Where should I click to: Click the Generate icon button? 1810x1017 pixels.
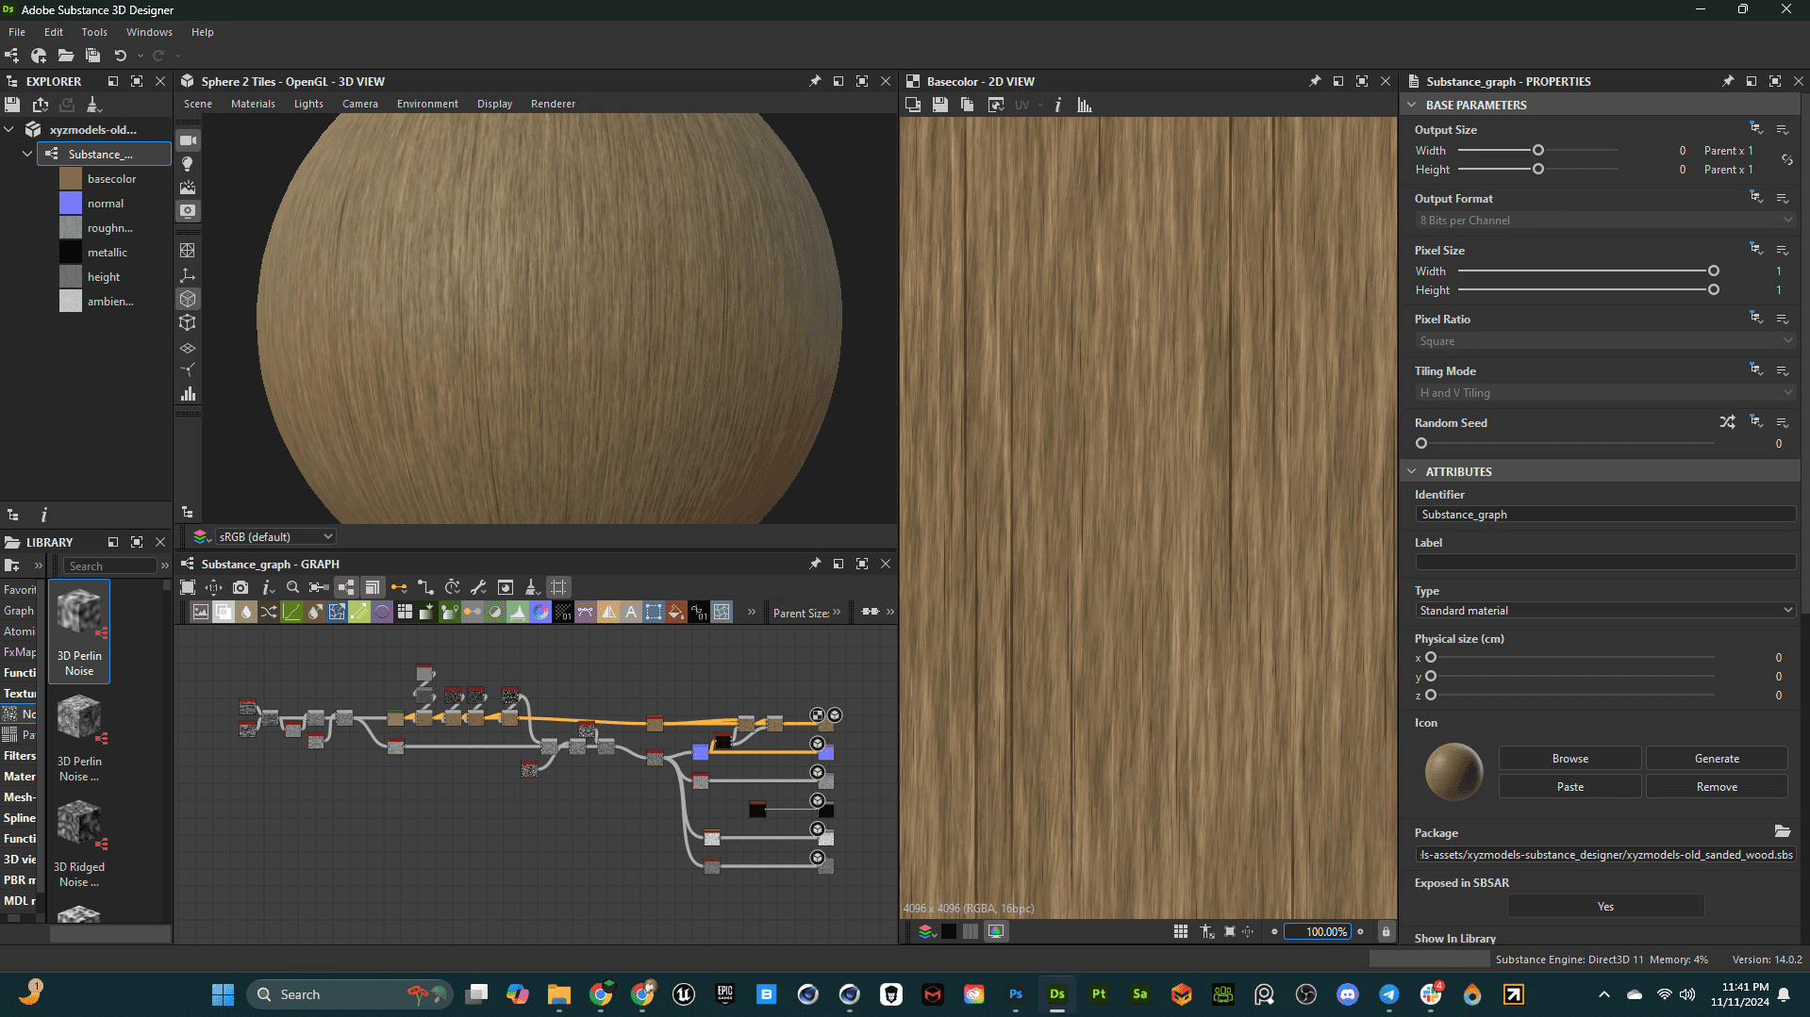coord(1716,759)
